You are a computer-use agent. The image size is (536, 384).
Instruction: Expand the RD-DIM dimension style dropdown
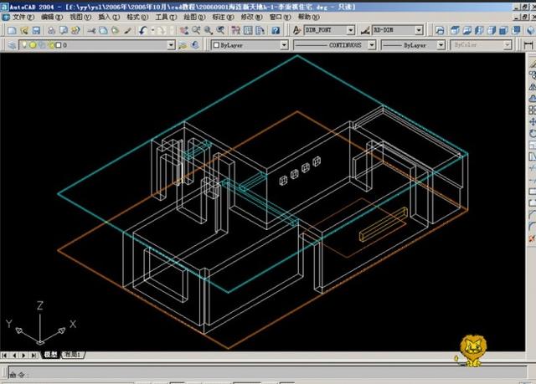coord(419,31)
